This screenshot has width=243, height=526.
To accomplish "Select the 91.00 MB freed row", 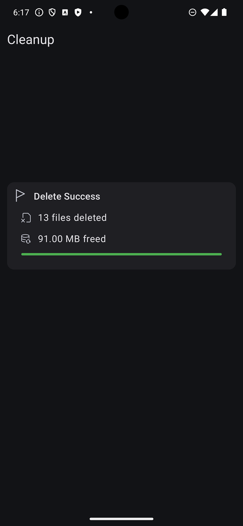I will coord(121,239).
